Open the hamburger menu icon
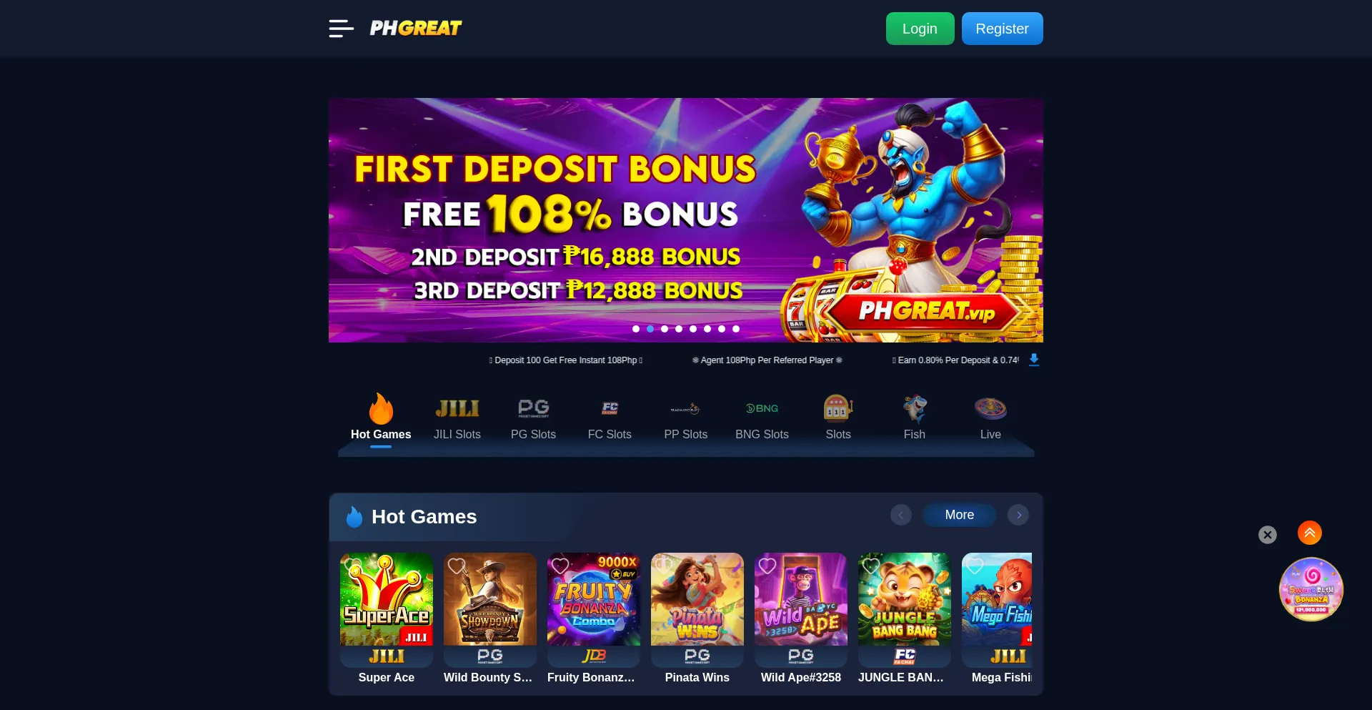The image size is (1372, 710). tap(341, 29)
